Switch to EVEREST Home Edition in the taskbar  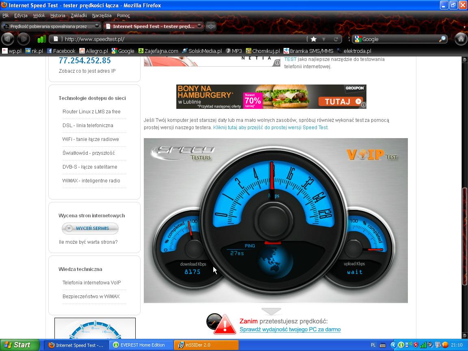(x=141, y=345)
